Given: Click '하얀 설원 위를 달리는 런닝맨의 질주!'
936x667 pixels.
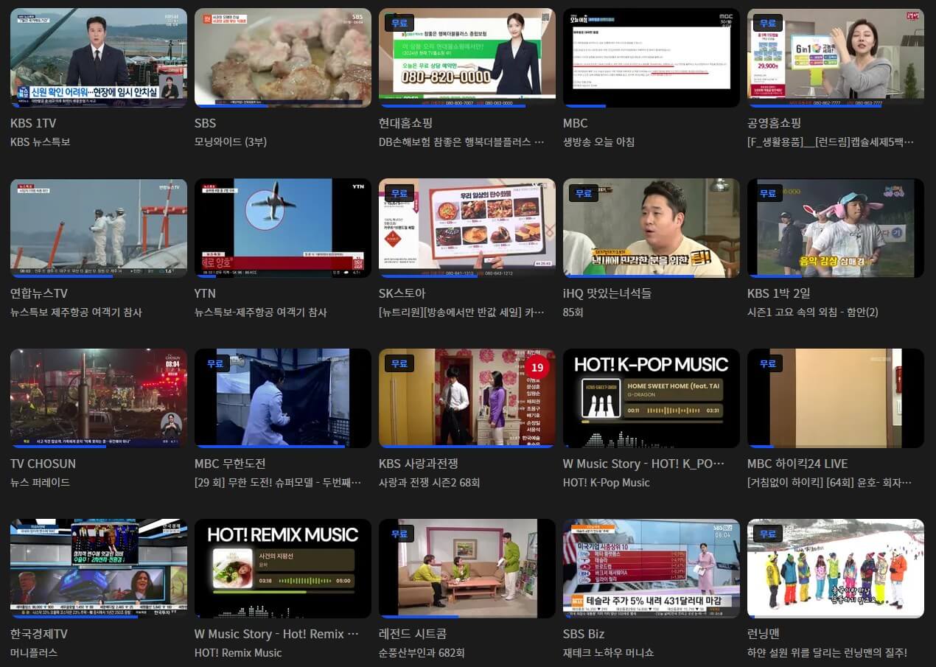Looking at the screenshot, I should coord(827,652).
